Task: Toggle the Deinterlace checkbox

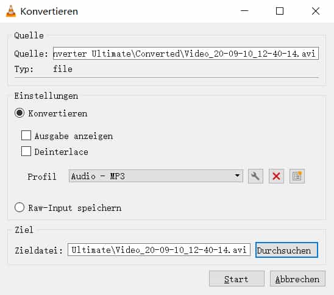Action: 26,151
